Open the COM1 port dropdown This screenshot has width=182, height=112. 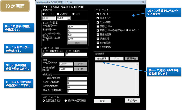point(69,18)
